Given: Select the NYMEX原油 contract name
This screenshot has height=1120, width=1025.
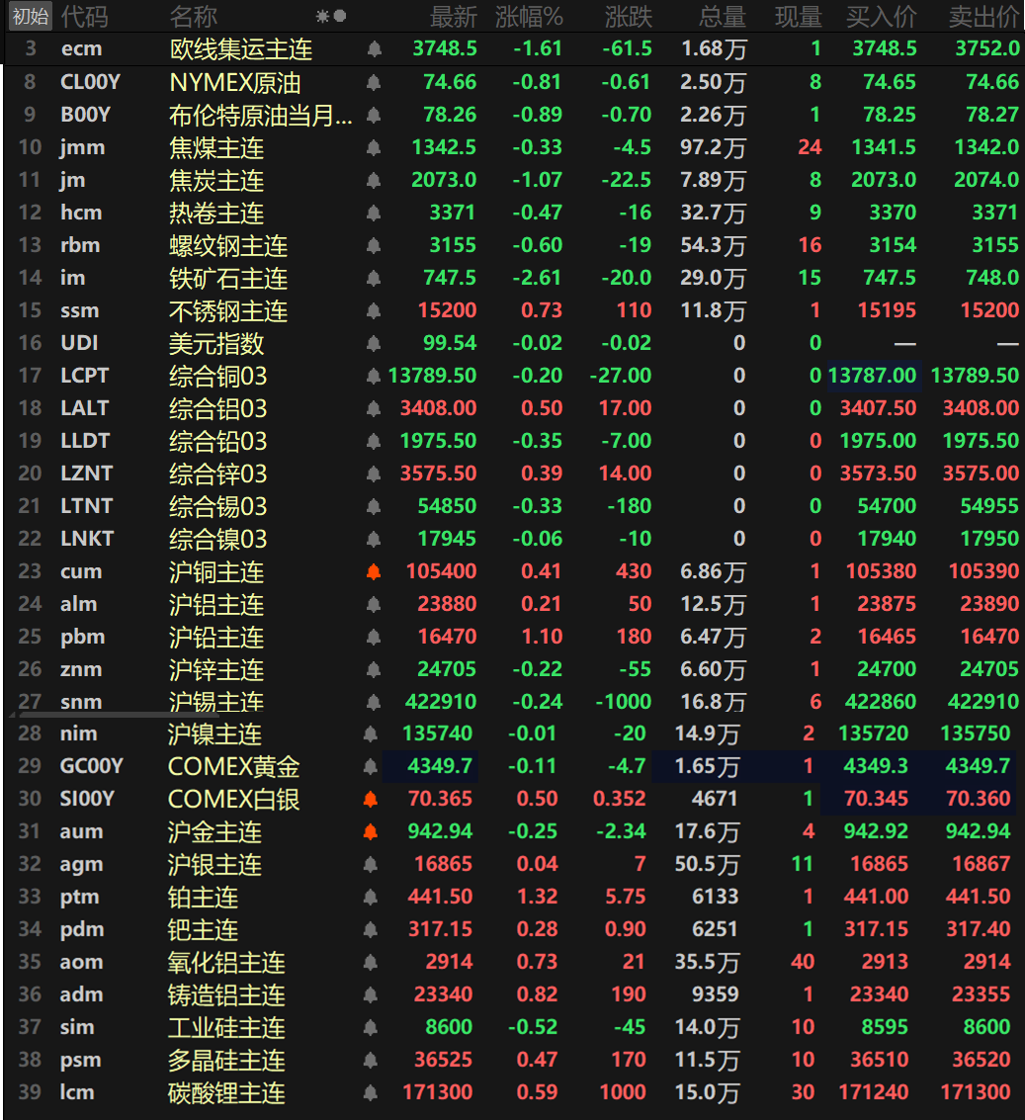Looking at the screenshot, I should 235,83.
